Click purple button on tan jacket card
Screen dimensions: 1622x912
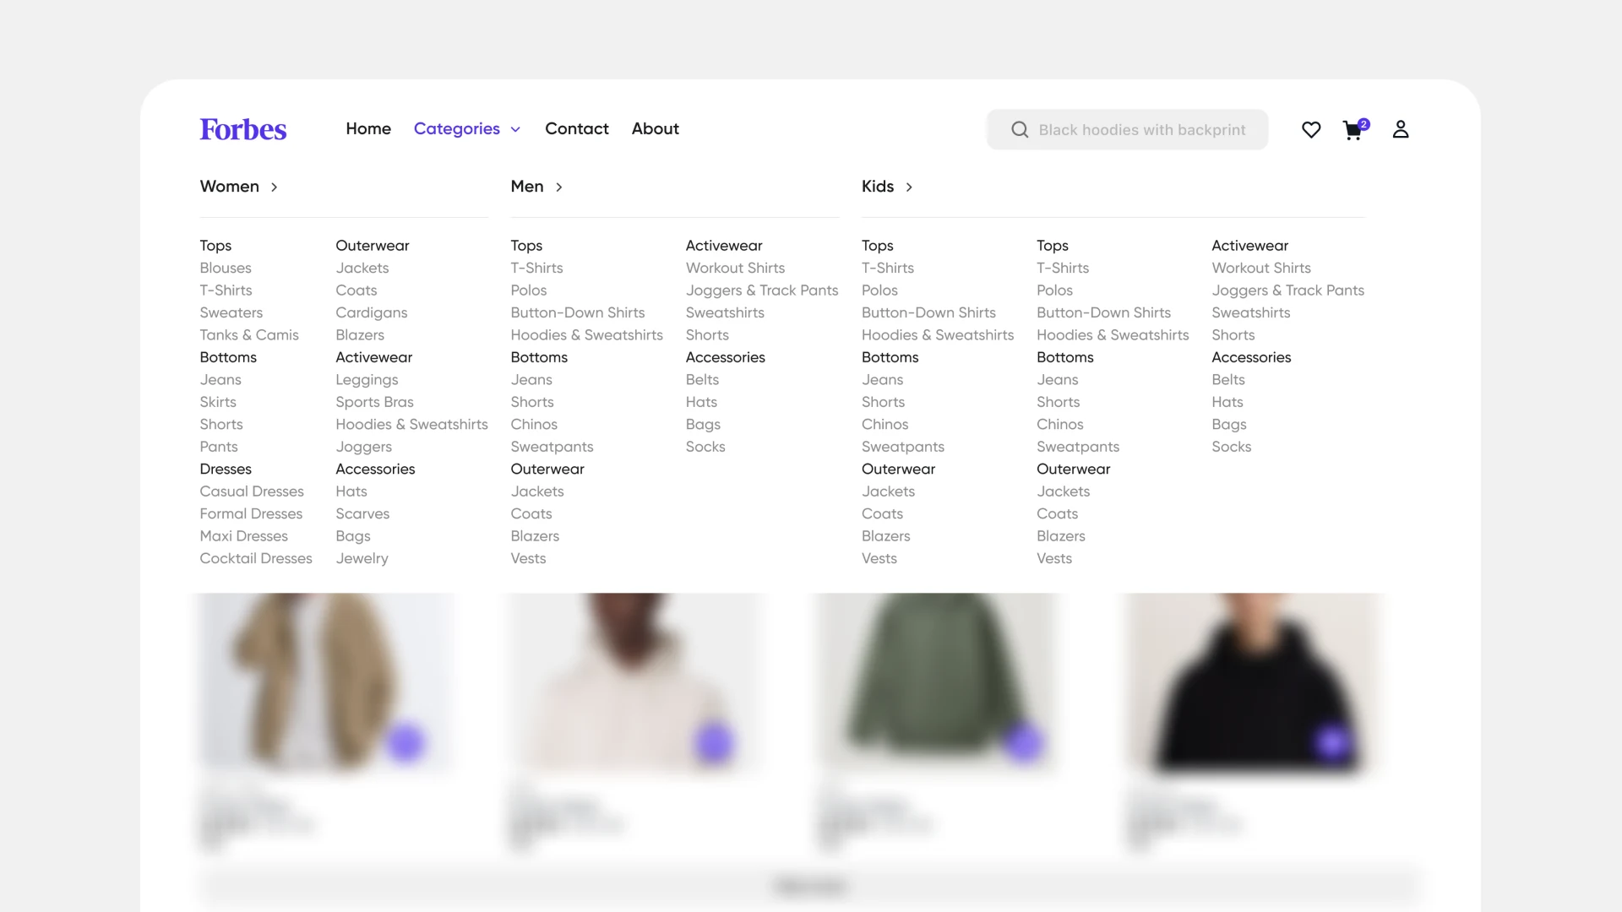click(x=405, y=742)
